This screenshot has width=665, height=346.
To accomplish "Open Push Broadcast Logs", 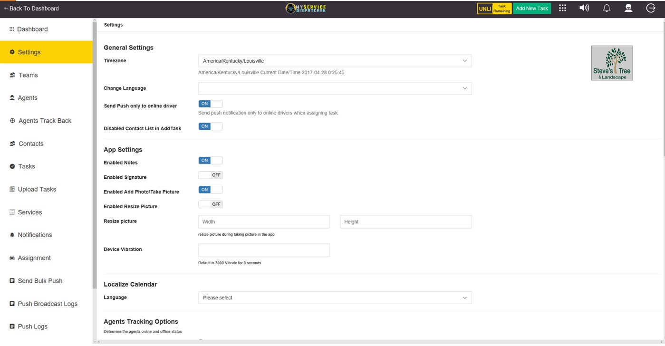I will pos(47,304).
